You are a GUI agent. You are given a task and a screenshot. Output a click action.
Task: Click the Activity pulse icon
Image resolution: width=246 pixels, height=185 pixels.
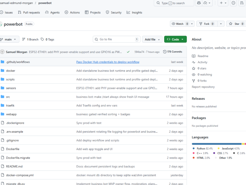pos(194,62)
